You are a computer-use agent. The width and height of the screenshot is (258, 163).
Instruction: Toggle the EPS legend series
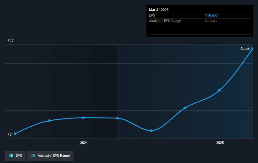[x=15, y=155]
